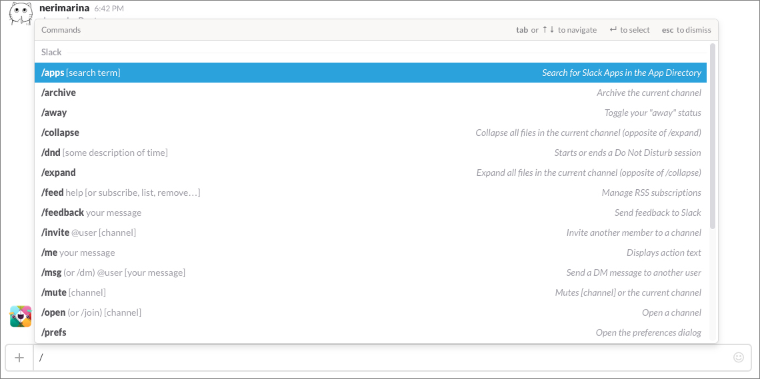Click 'Expand all files in the current channel' text
The height and width of the screenshot is (379, 760).
[x=548, y=173]
